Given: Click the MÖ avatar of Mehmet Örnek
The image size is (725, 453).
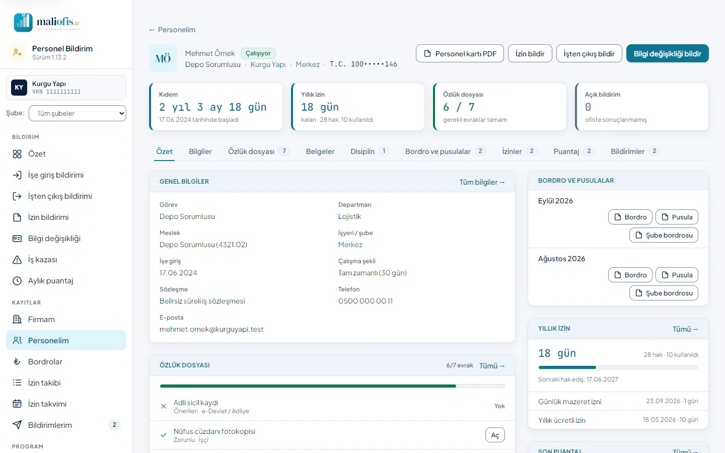Looking at the screenshot, I should (163, 58).
